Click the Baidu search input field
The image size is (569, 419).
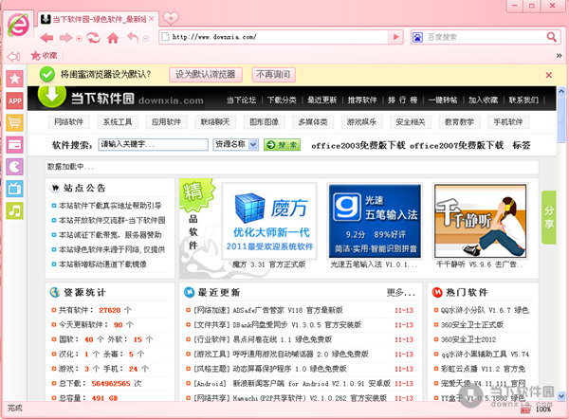(484, 37)
